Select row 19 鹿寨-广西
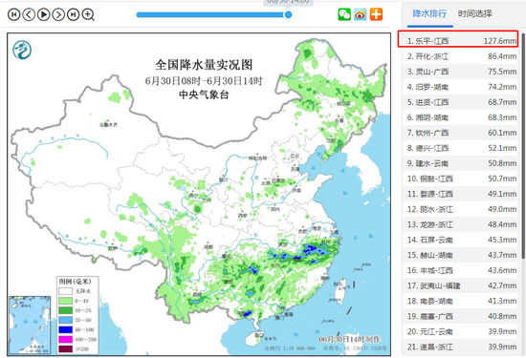The image size is (526, 358). point(460,317)
